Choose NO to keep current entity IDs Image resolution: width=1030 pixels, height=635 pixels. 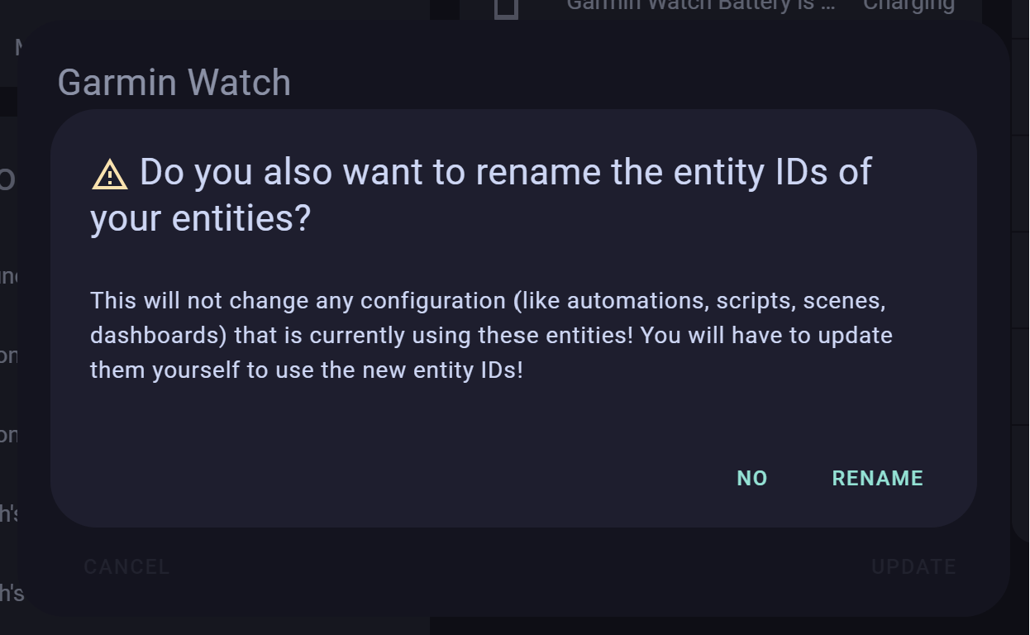751,478
